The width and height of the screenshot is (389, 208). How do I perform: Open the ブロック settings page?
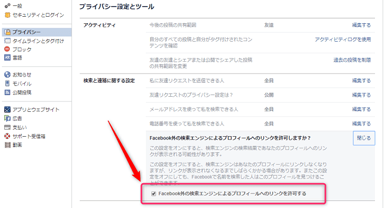click(x=22, y=49)
